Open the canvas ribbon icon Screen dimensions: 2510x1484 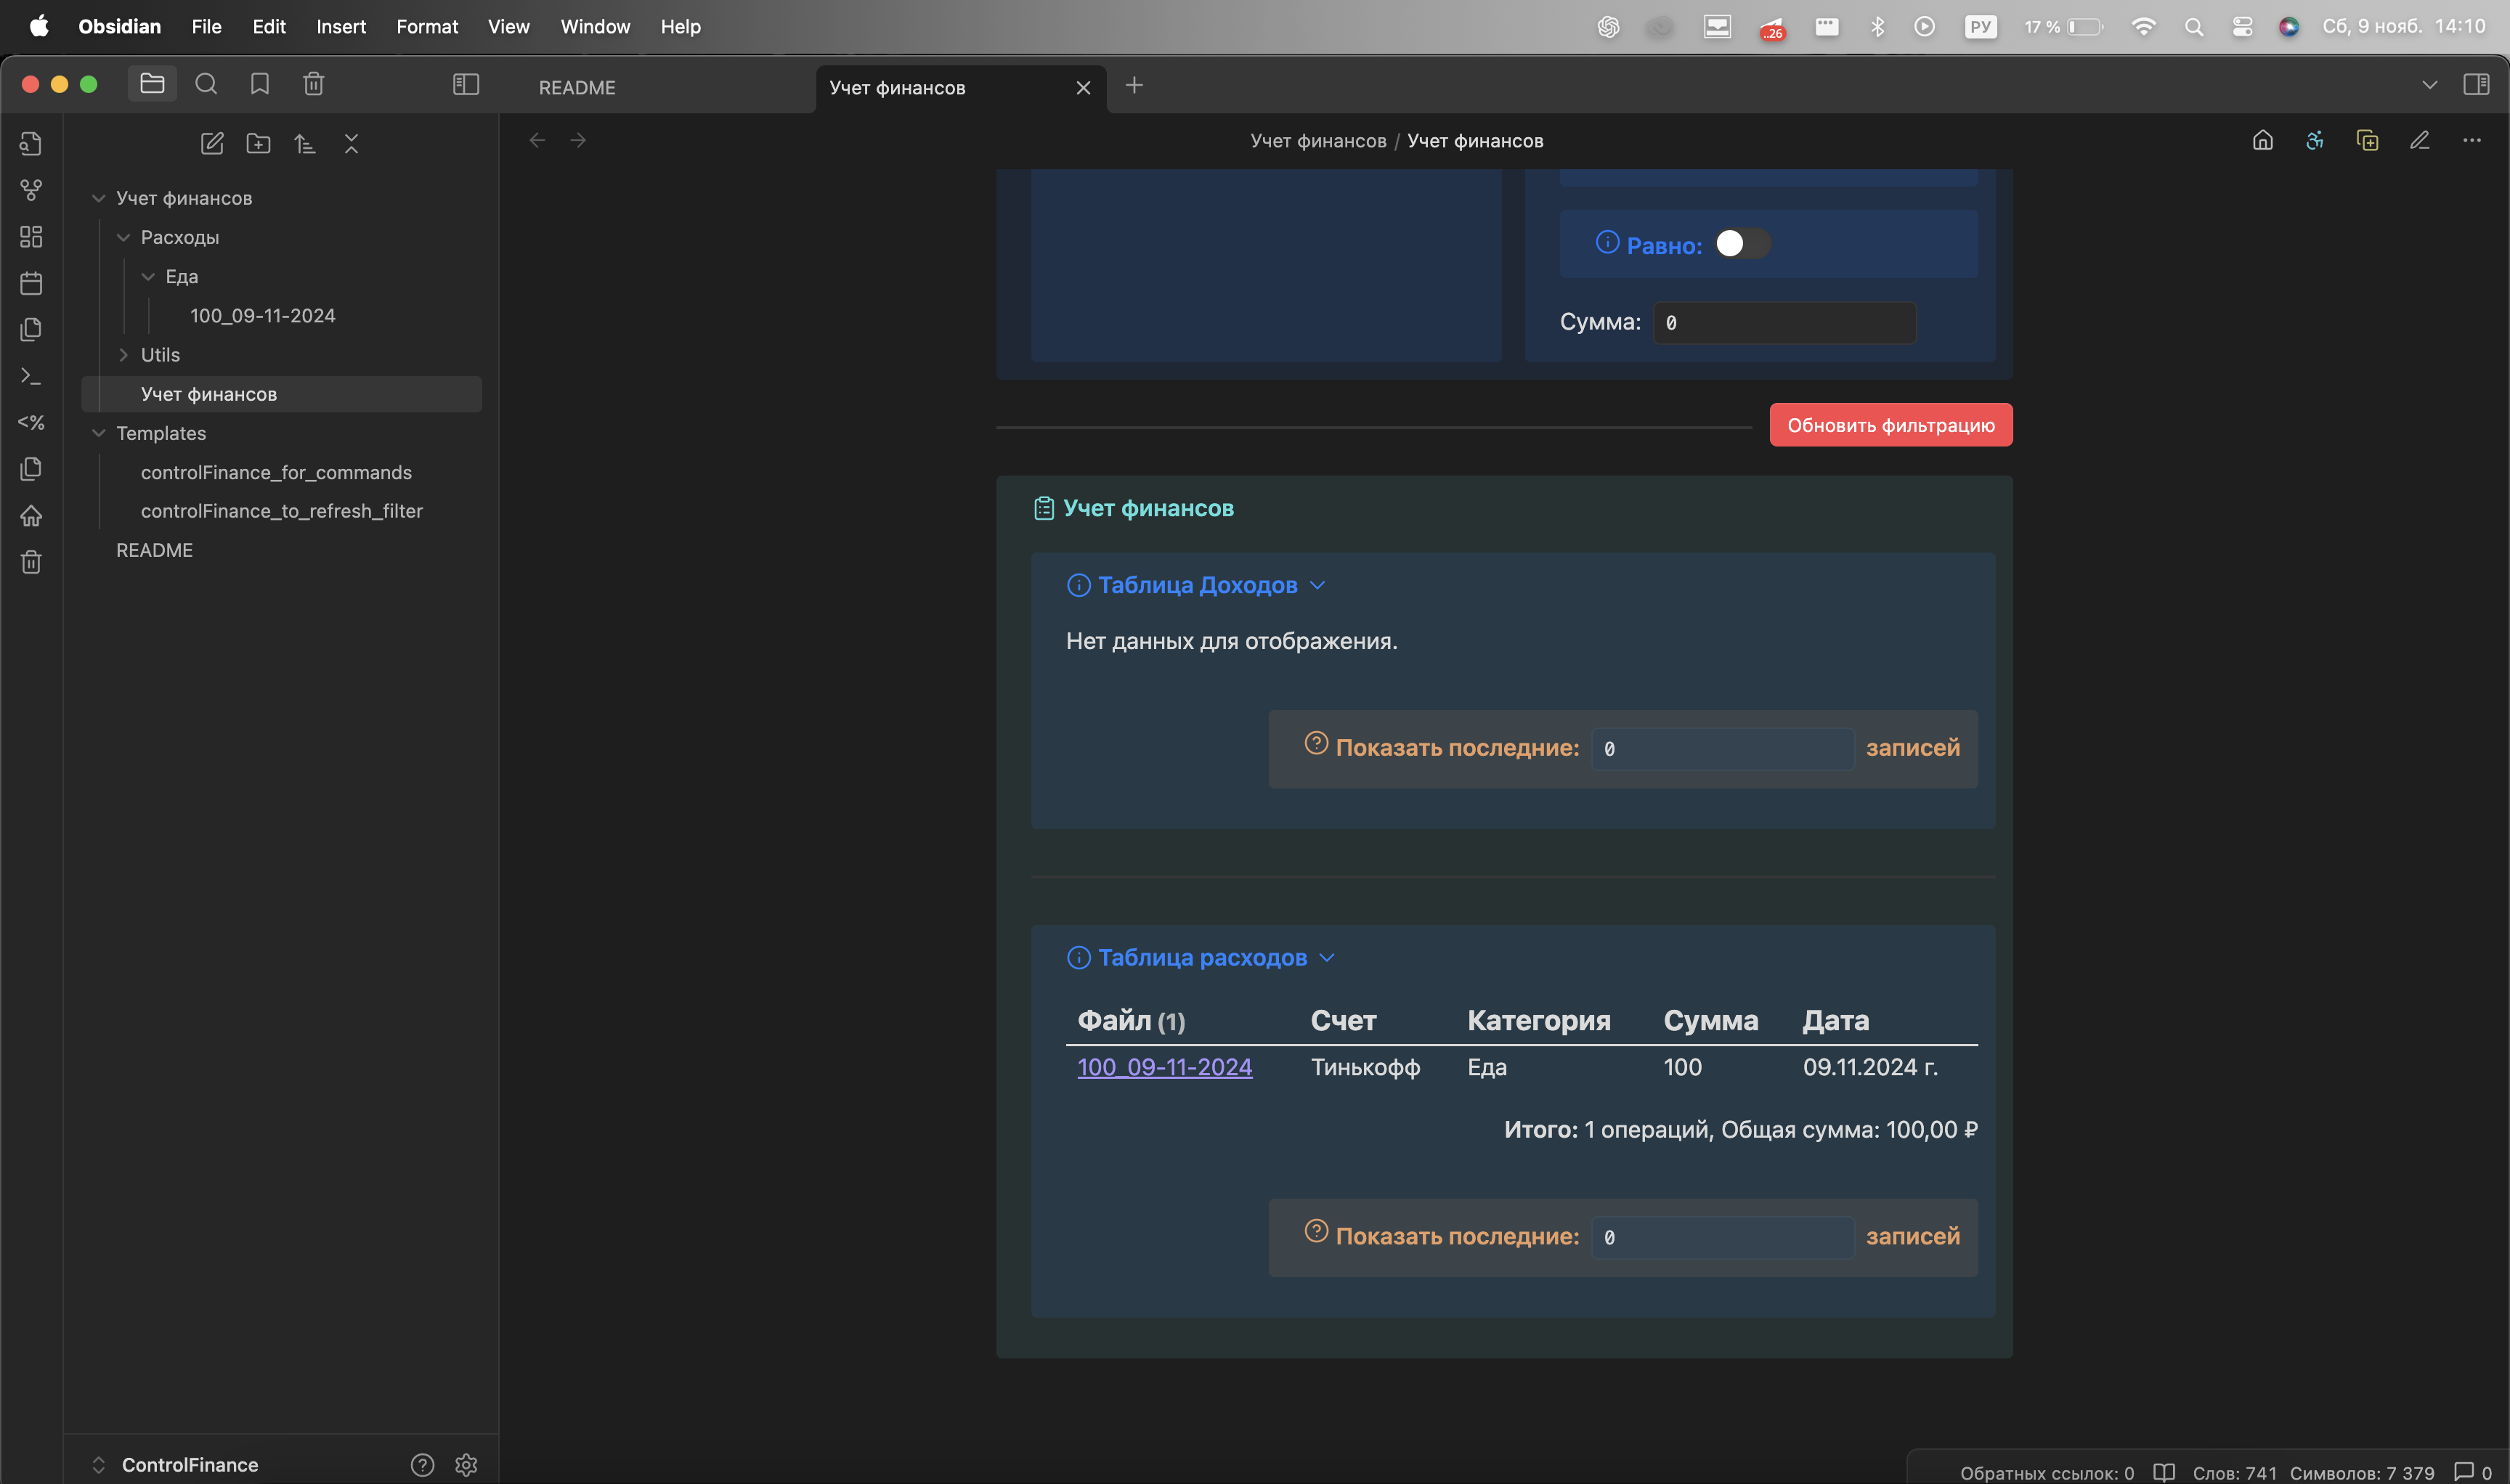(31, 237)
